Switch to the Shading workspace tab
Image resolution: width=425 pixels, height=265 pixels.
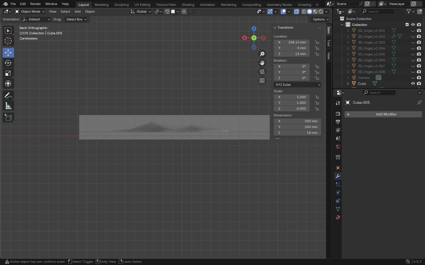click(x=188, y=5)
